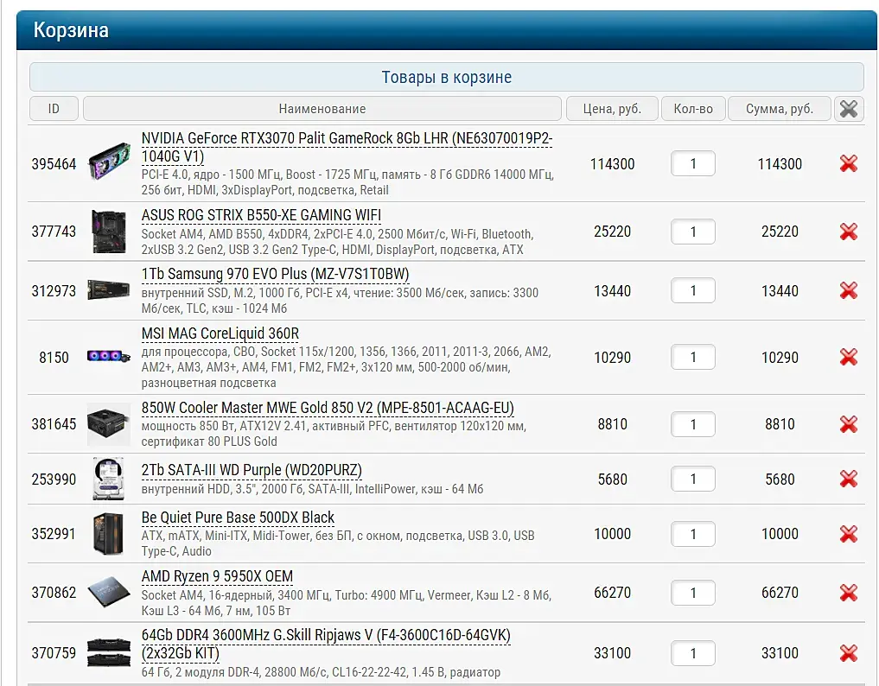Viewport: 879px width, 686px height.
Task: Open 1Tb Samsung 970 EVO Plus link
Action: click(x=275, y=274)
